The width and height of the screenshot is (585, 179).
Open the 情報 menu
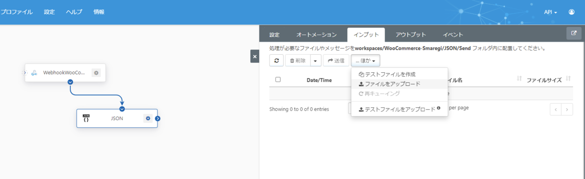(x=99, y=12)
